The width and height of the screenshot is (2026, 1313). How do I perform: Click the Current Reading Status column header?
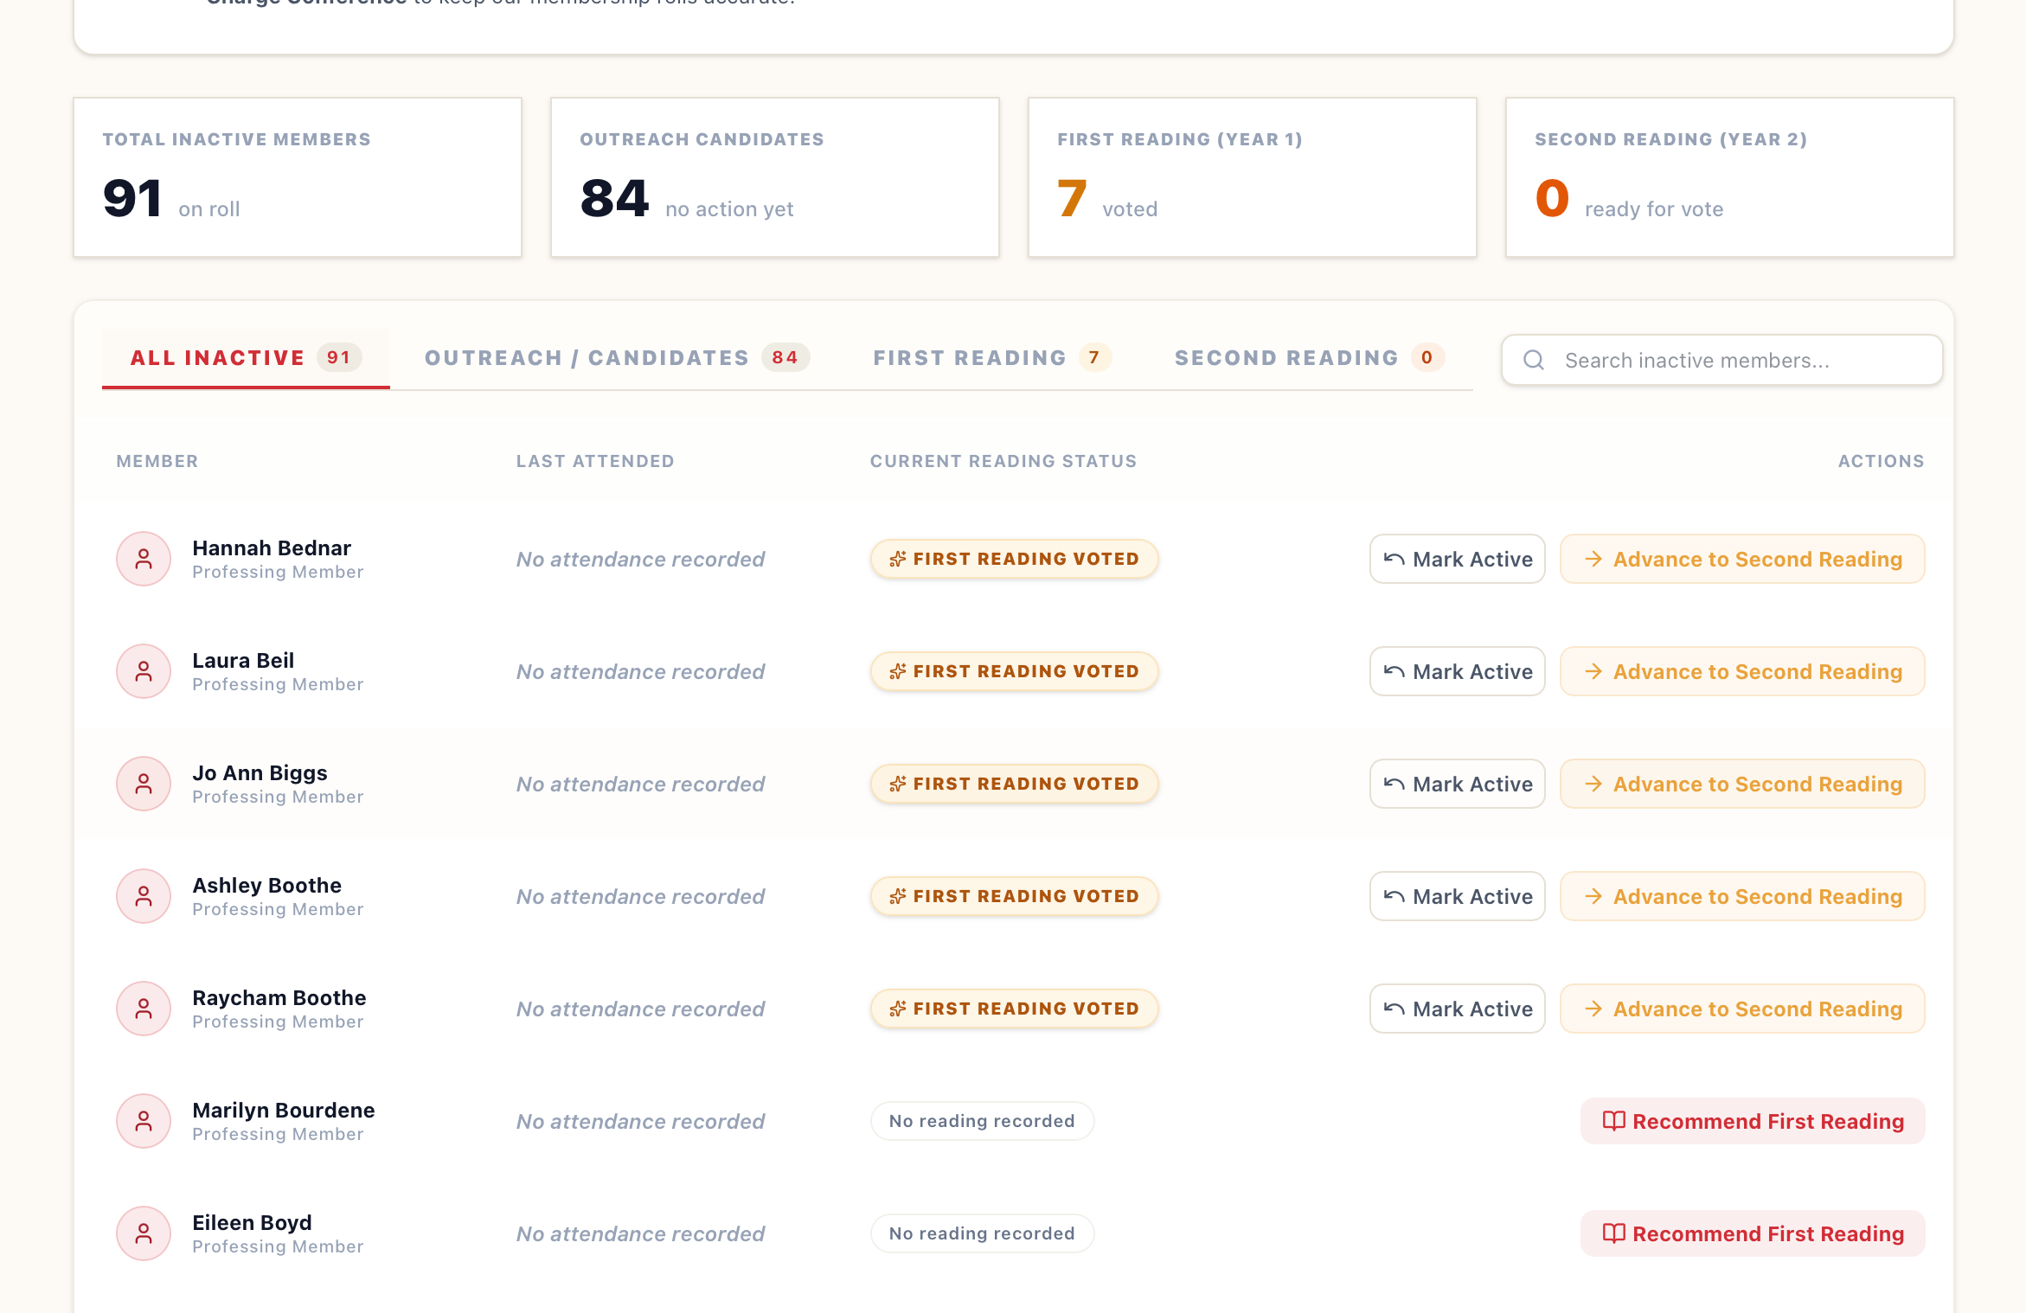1003,461
